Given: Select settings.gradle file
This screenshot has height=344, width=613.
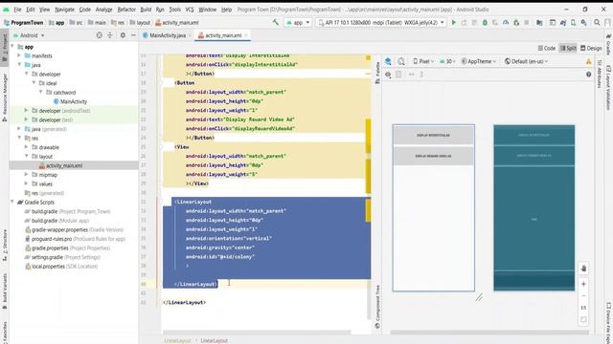Looking at the screenshot, I should click(x=62, y=257).
